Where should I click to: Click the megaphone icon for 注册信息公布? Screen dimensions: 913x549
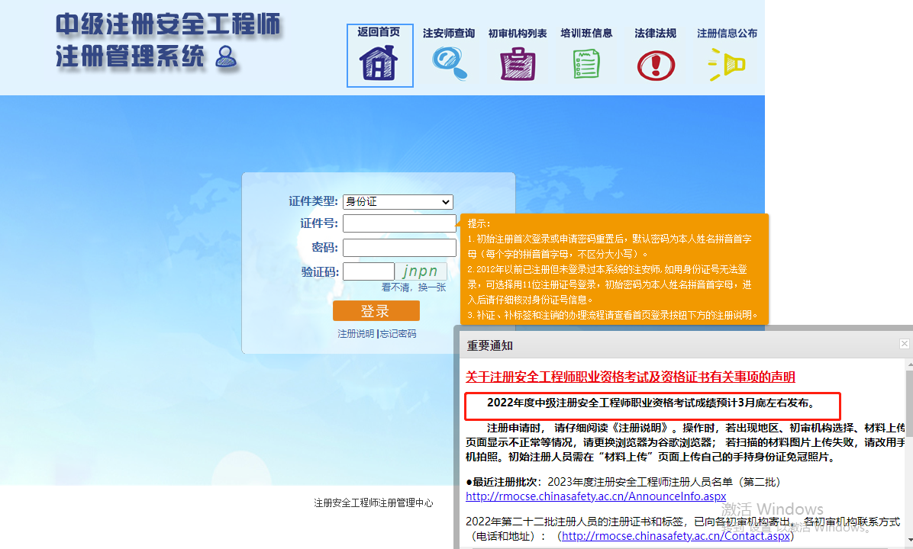click(x=726, y=65)
